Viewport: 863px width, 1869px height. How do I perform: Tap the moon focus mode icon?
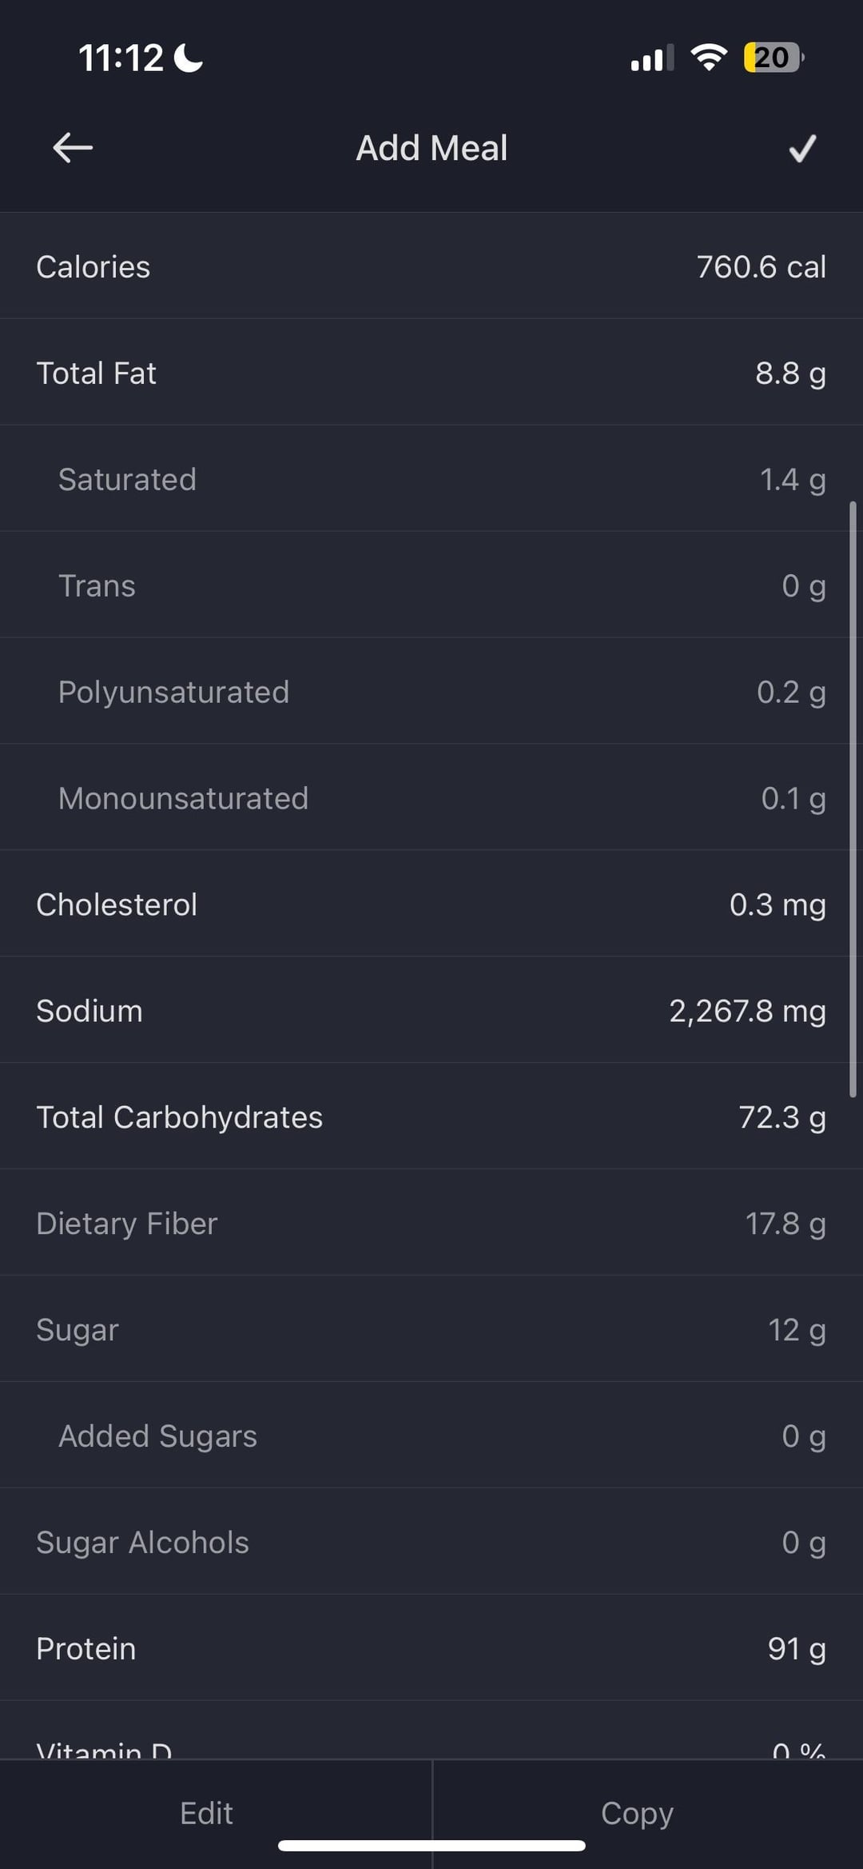coord(189,58)
